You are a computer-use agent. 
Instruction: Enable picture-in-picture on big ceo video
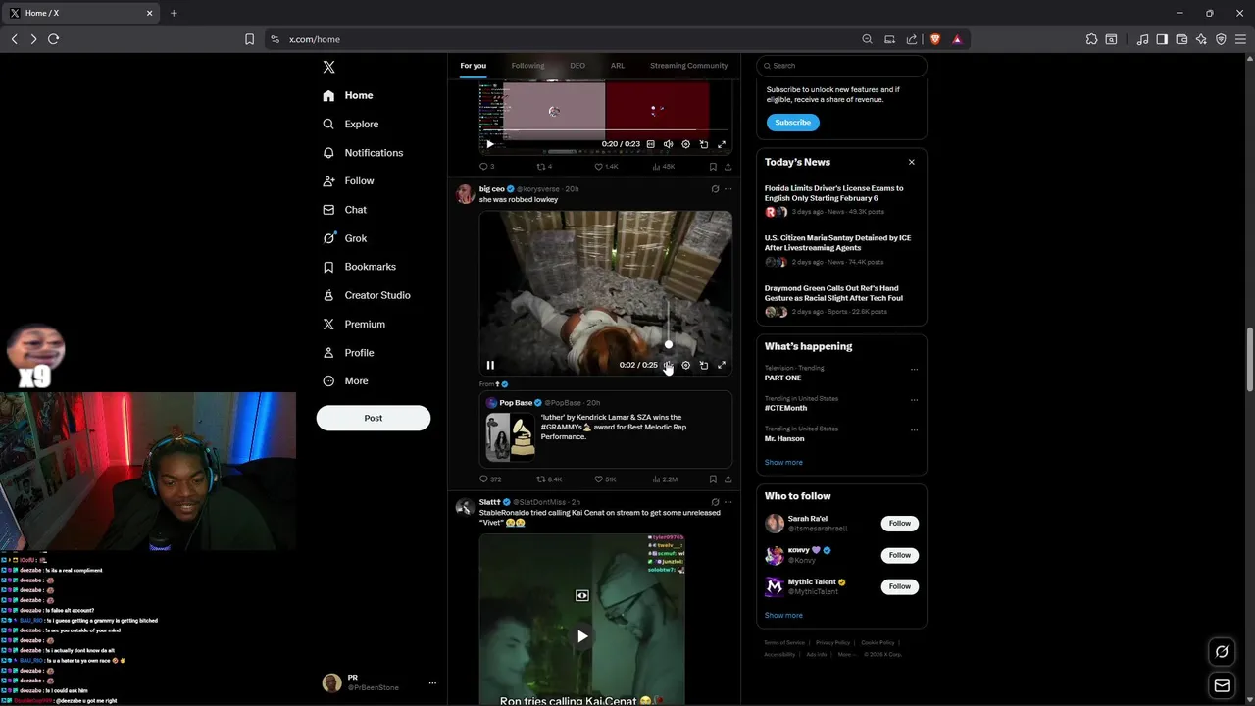[703, 365]
